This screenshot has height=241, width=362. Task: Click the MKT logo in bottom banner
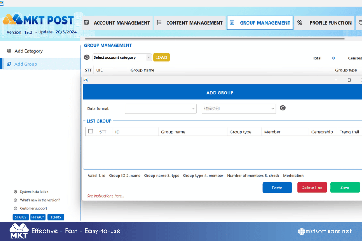pyautogui.click(x=19, y=231)
